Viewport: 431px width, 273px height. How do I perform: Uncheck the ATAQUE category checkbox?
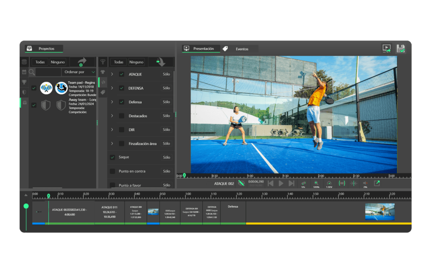(x=122, y=74)
